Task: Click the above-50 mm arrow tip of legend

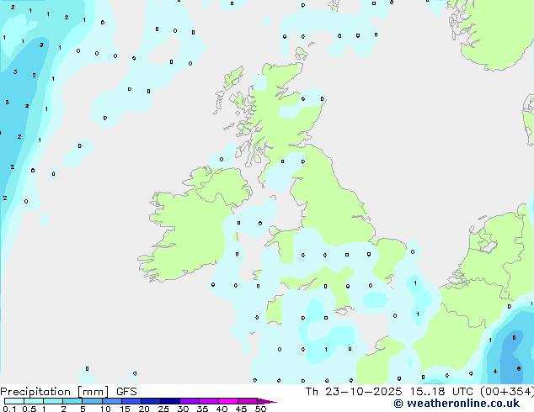Action: point(267,401)
